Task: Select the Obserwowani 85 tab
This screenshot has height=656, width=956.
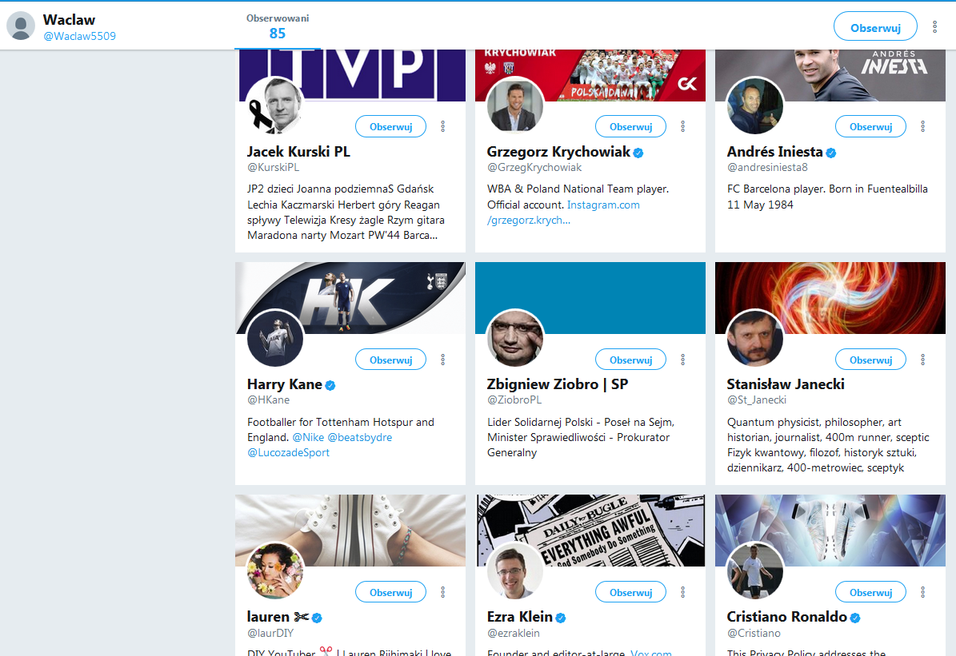Action: pos(278,26)
